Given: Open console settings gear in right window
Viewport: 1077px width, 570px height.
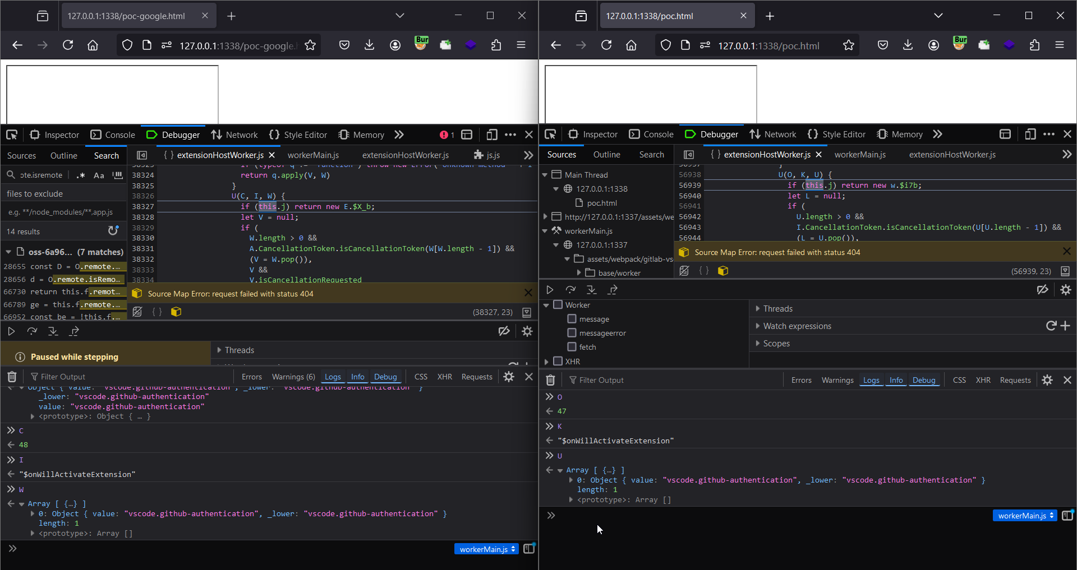Looking at the screenshot, I should pyautogui.click(x=1047, y=380).
